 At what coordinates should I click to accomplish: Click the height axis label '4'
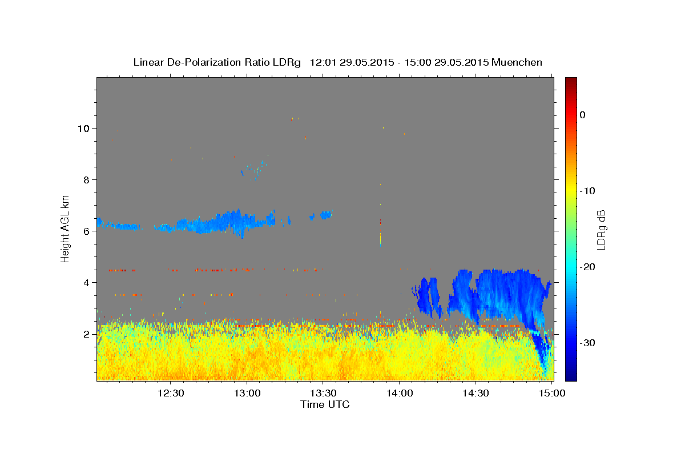tap(87, 282)
